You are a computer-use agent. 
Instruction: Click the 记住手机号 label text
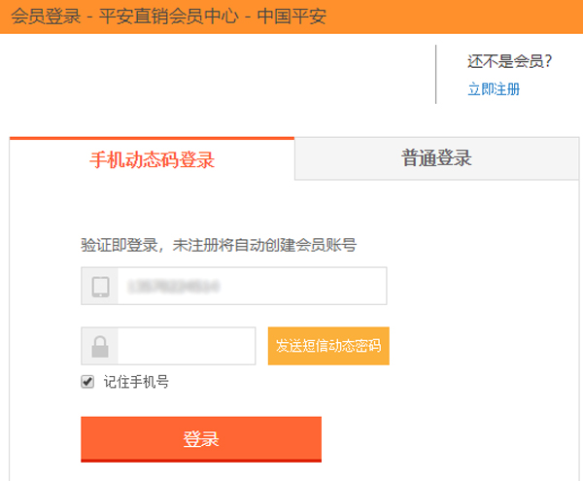point(136,382)
